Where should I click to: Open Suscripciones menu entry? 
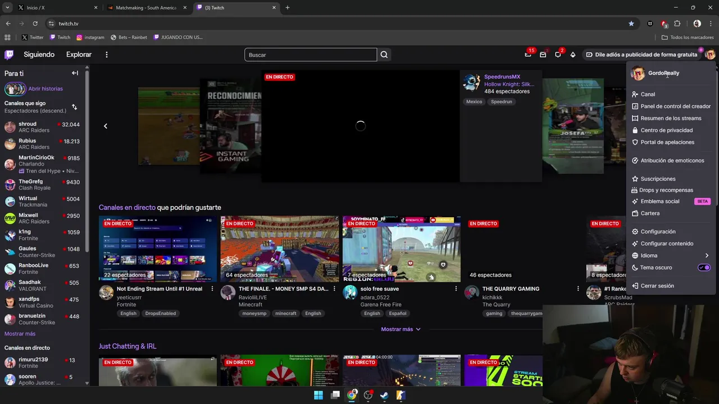click(671, 179)
